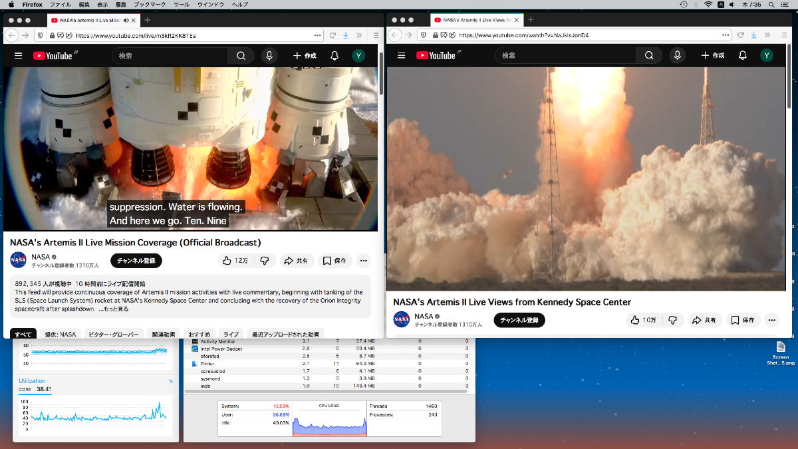This screenshot has width=798, height=449.
Task: Select the 提供: NASA filter chip
Action: [61, 334]
